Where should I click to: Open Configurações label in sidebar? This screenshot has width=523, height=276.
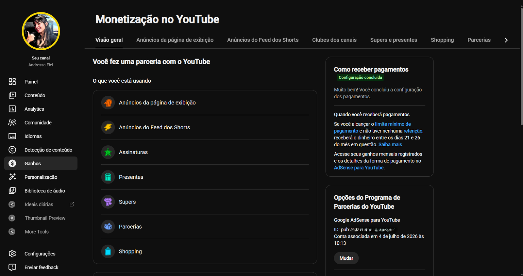pos(40,254)
